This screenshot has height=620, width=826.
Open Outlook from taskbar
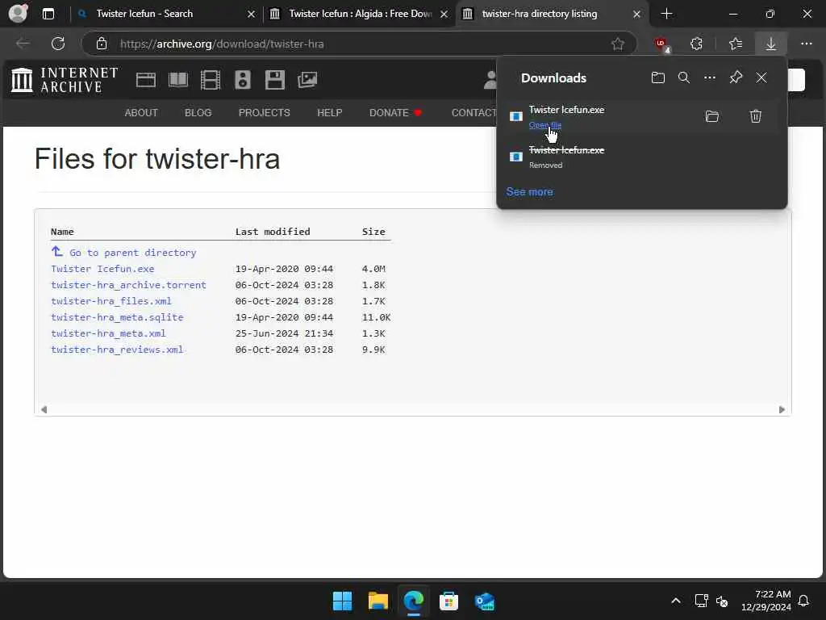tap(484, 601)
